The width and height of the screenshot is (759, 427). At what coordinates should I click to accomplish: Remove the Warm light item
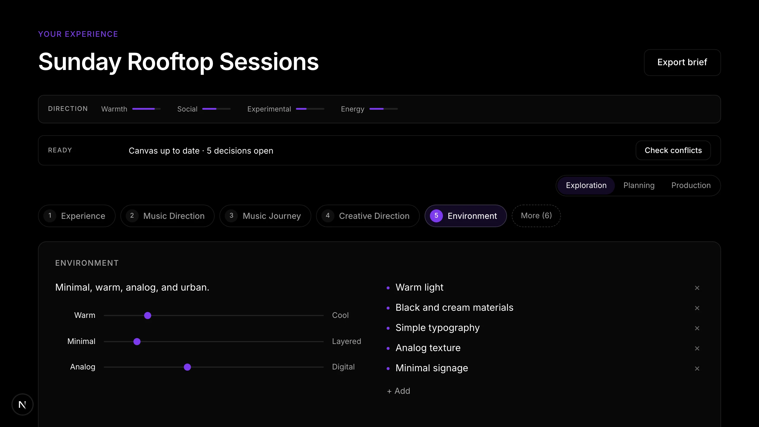tap(697, 288)
